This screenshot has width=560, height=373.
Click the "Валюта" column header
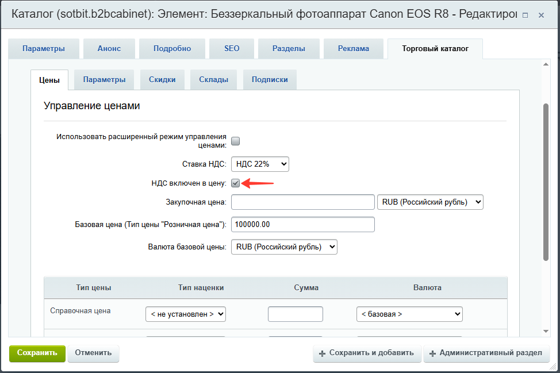[x=428, y=288]
